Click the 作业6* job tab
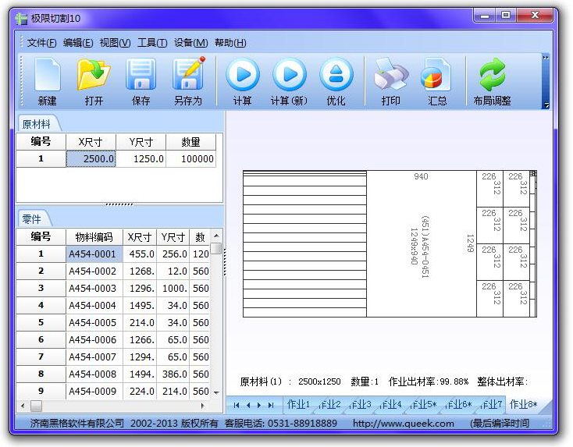 tap(458, 404)
